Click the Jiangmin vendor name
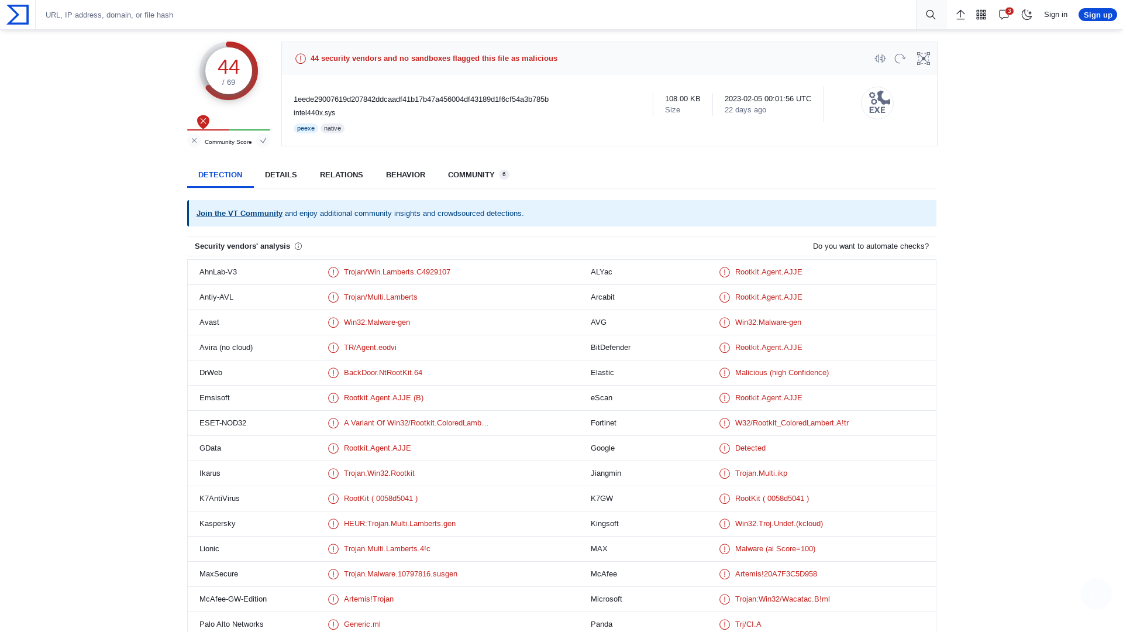 tap(606, 473)
